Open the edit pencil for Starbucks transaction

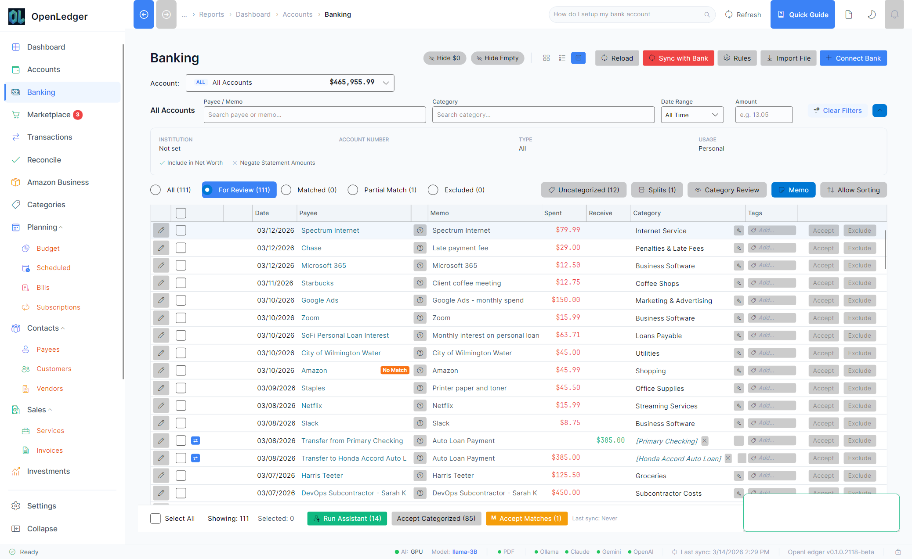click(161, 283)
